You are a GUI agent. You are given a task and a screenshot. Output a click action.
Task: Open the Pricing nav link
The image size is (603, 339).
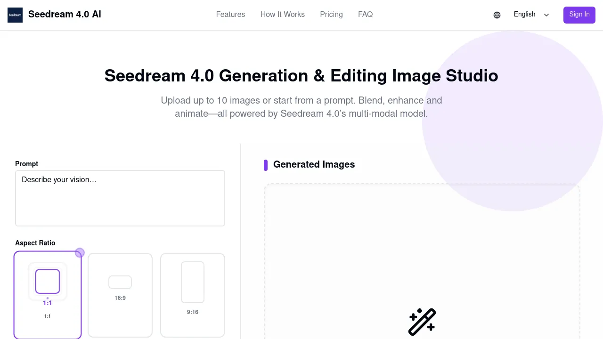(x=331, y=15)
